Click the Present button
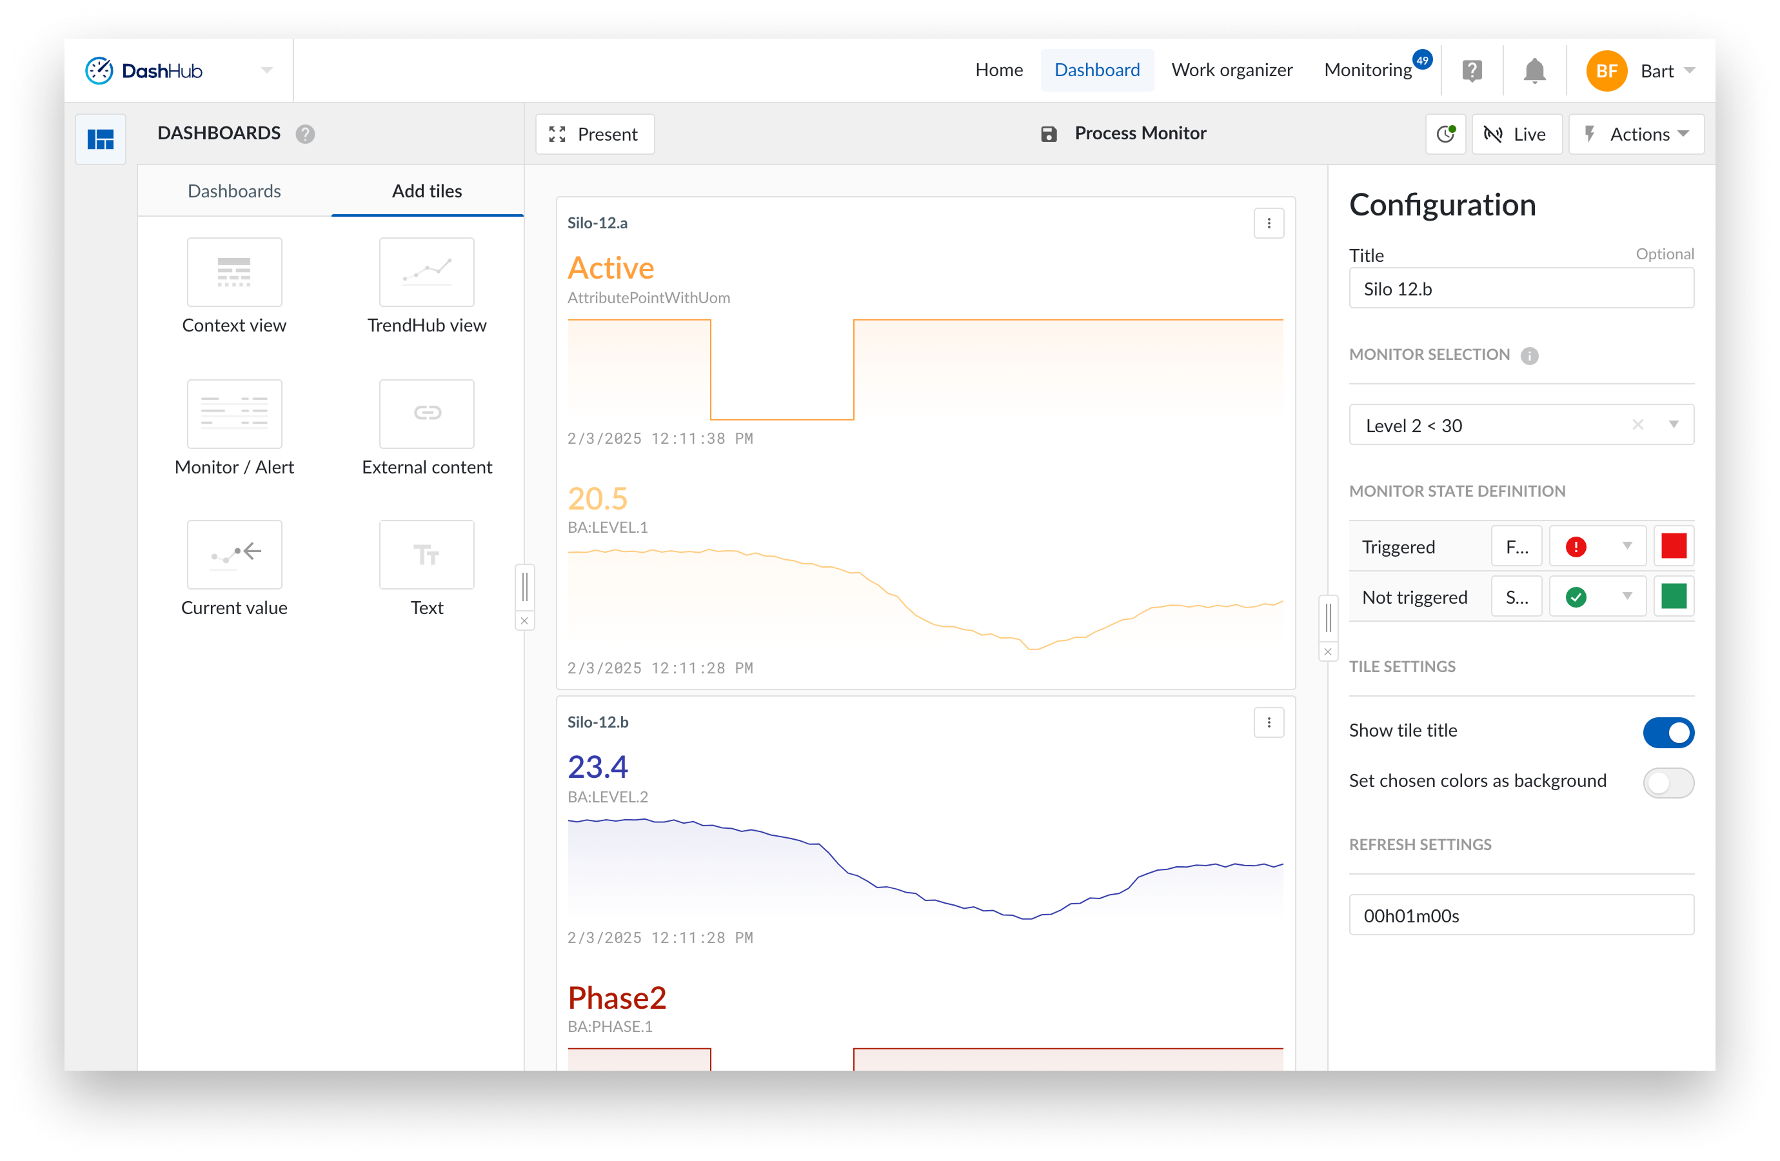The image size is (1780, 1161). pyautogui.click(x=595, y=134)
